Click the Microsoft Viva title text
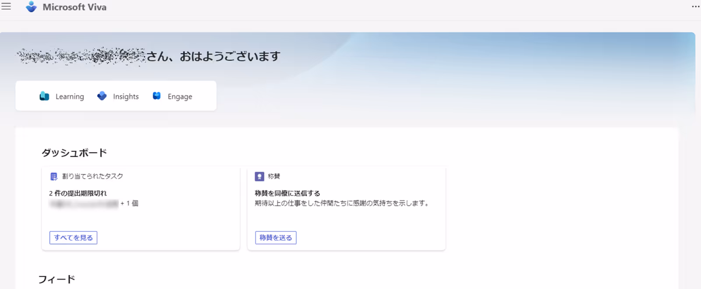701x289 pixels. 74,7
